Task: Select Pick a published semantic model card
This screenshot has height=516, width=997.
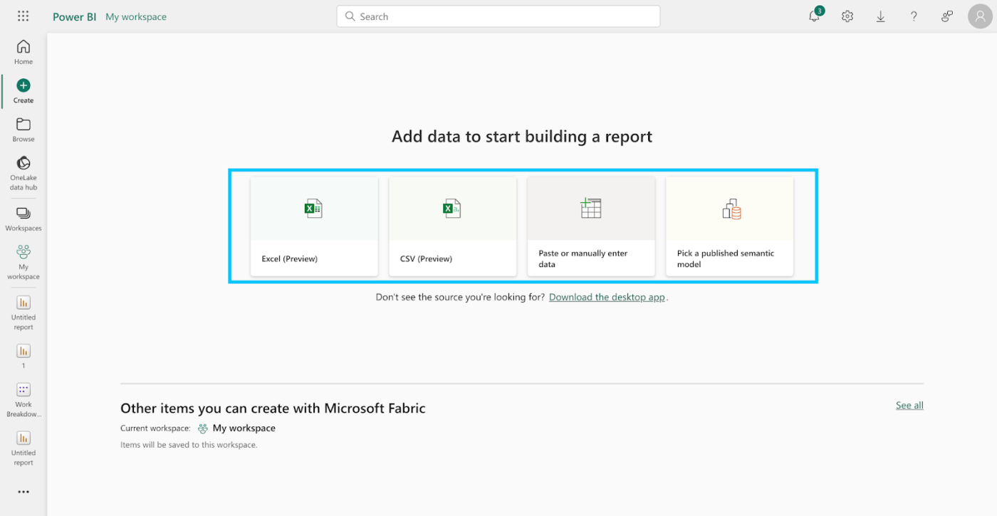Action: coord(729,226)
